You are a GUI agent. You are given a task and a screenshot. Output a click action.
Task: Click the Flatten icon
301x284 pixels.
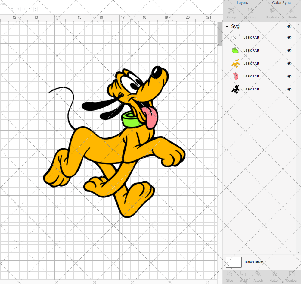(x=274, y=274)
